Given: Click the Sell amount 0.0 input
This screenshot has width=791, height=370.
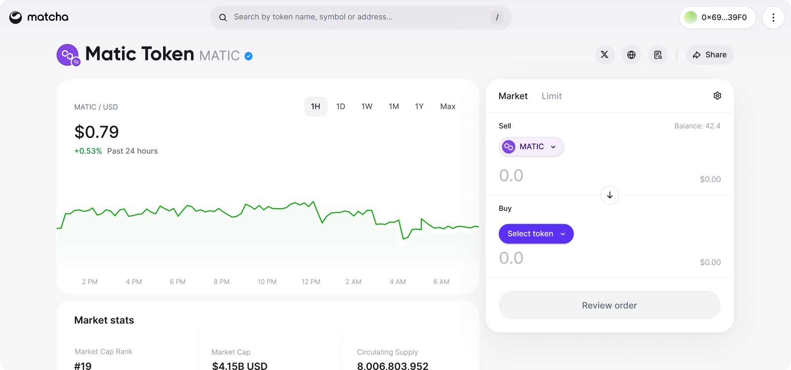Looking at the screenshot, I should (x=511, y=176).
